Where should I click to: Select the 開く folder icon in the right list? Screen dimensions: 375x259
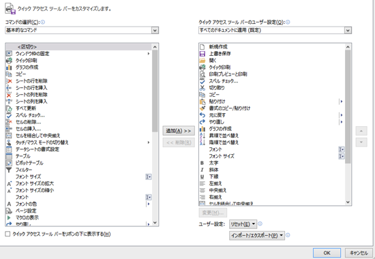[202, 61]
